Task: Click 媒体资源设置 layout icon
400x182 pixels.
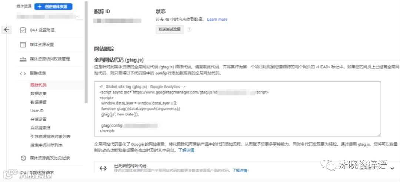Action: click(23, 45)
